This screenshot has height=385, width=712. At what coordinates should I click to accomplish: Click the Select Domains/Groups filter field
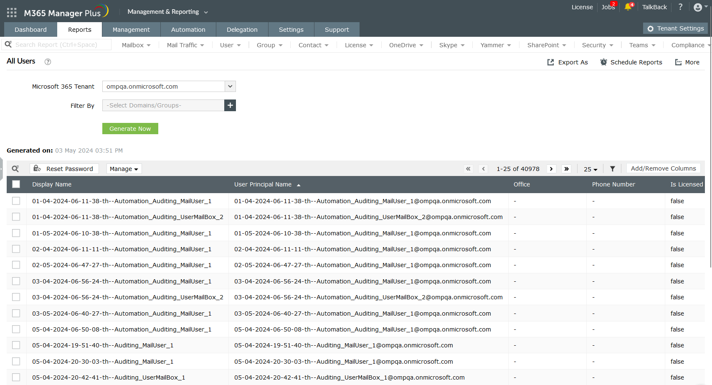point(163,105)
